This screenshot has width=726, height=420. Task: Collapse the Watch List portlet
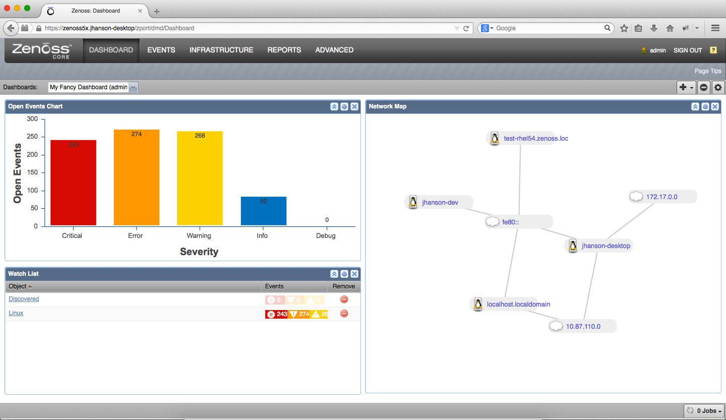coord(334,274)
